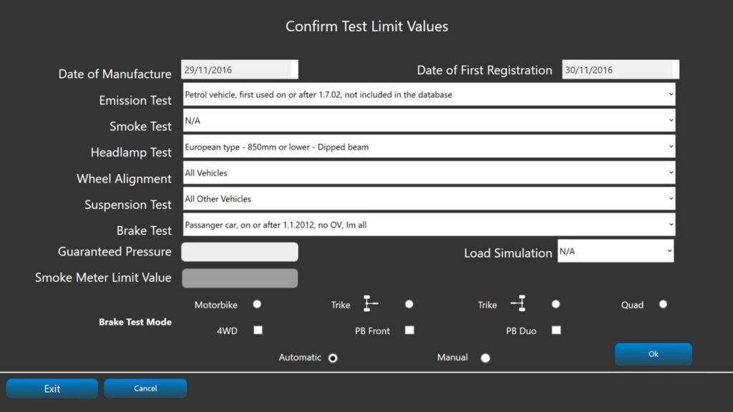Confirm values with the Ok button
This screenshot has height=412, width=733.
point(652,353)
